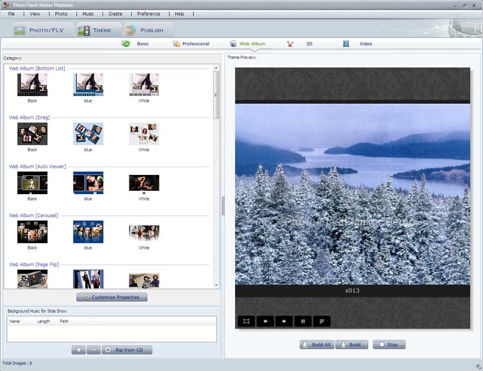Image resolution: width=483 pixels, height=371 pixels.
Task: Expand the Music menu
Action: click(88, 14)
